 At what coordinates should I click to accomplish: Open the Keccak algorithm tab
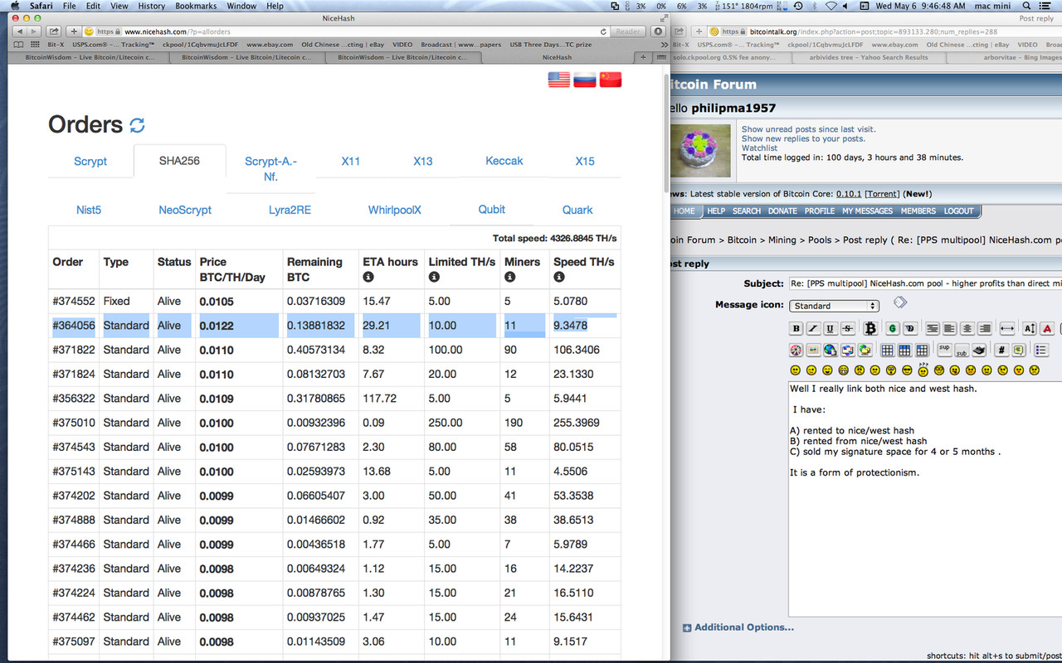coord(504,161)
